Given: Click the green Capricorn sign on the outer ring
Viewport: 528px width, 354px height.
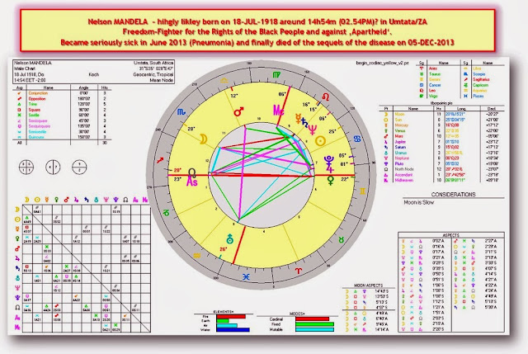Looking at the screenshot, I should point(167,213).
